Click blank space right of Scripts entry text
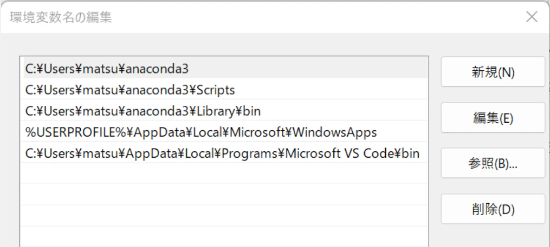The height and width of the screenshot is (247, 550). [x=331, y=90]
